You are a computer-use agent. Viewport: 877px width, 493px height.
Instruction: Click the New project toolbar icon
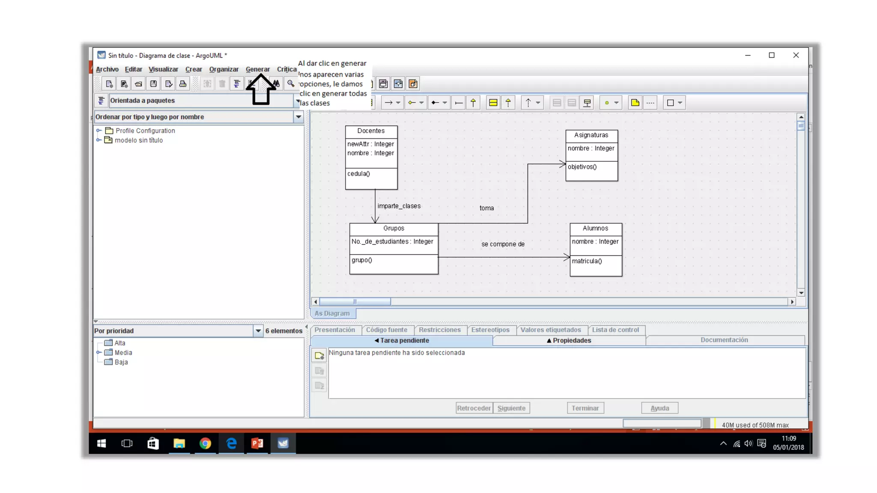click(x=109, y=84)
